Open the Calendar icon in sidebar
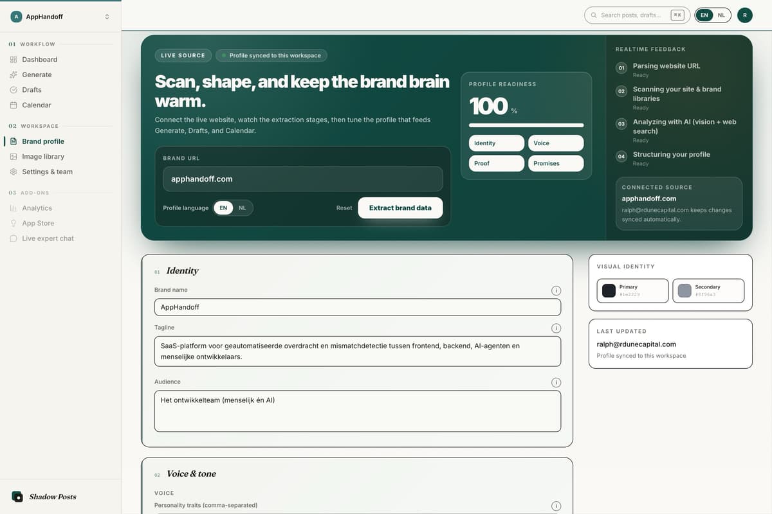Viewport: 772px width, 514px height. click(14, 105)
